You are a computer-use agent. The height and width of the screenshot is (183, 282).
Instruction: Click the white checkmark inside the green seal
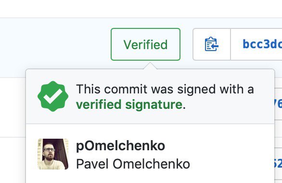coord(52,96)
